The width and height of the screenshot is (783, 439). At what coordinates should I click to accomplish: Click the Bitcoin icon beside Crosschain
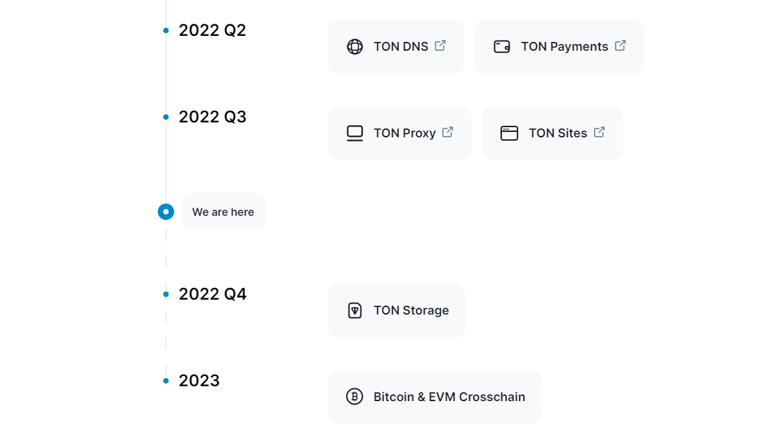(355, 397)
